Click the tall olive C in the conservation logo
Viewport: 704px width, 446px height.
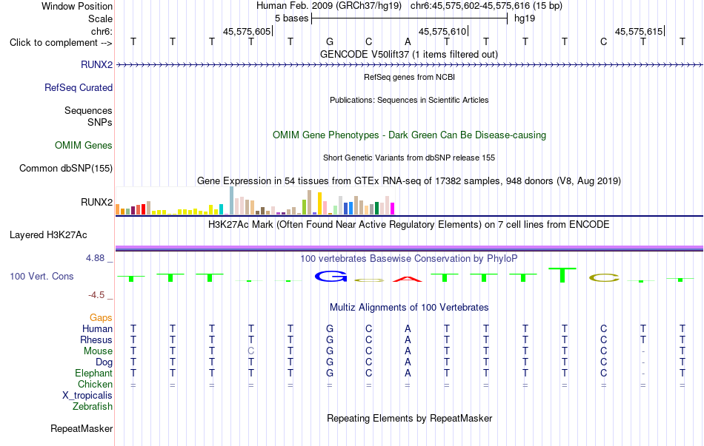pos(604,278)
